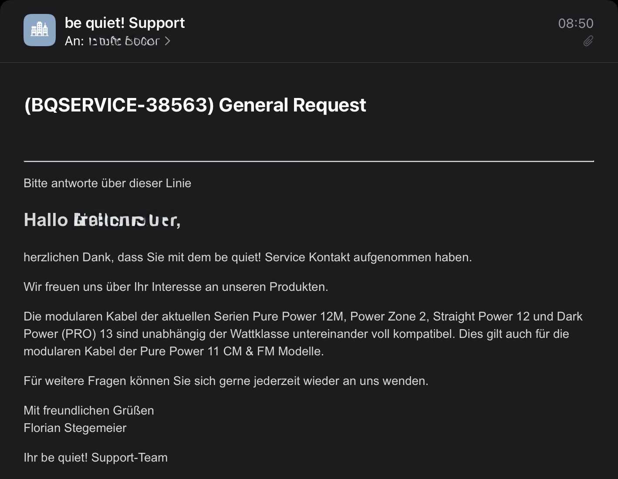Click the paragraph mentioning Pure Power 12M
Image resolution: width=618 pixels, height=479 pixels.
[x=303, y=334]
